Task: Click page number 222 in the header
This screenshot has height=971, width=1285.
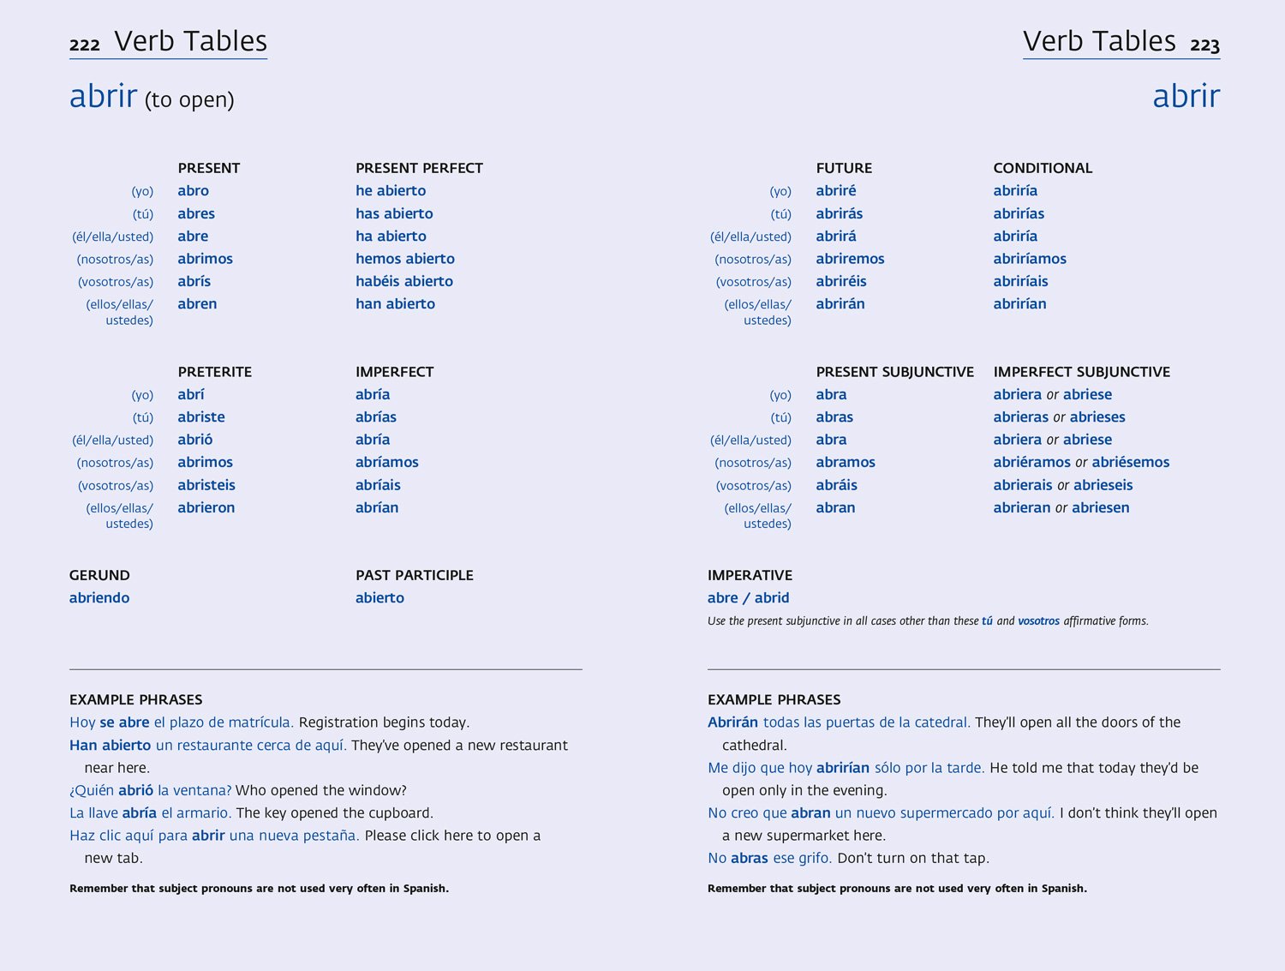Action: pyautogui.click(x=85, y=45)
